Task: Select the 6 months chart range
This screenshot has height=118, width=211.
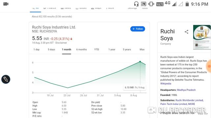Action: click(81, 49)
